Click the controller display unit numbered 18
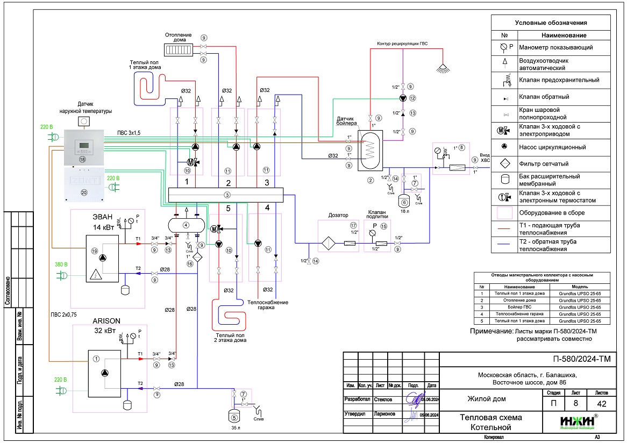The width and height of the screenshot is (627, 443). tap(84, 147)
